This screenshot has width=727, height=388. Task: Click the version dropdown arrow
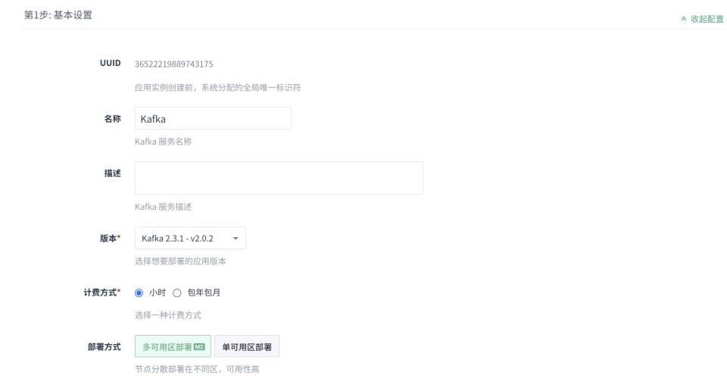click(236, 238)
